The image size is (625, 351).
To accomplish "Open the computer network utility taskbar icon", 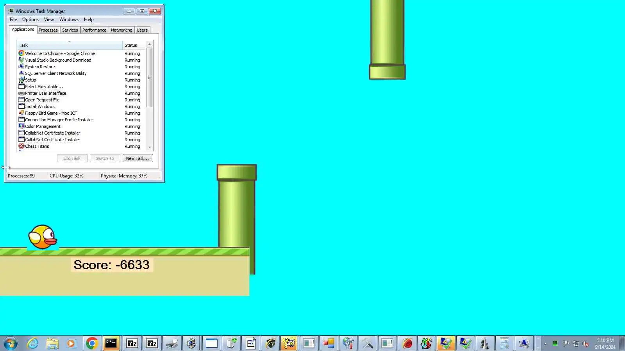I will 191,343.
